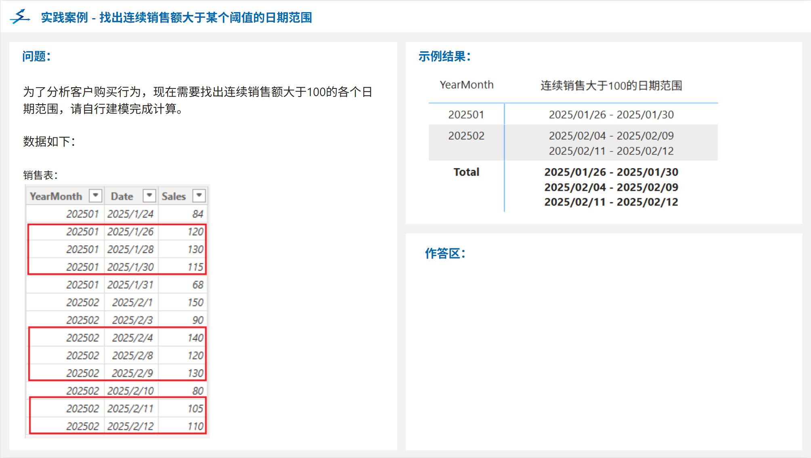
Task: Click the Total row label
Action: [x=466, y=172]
